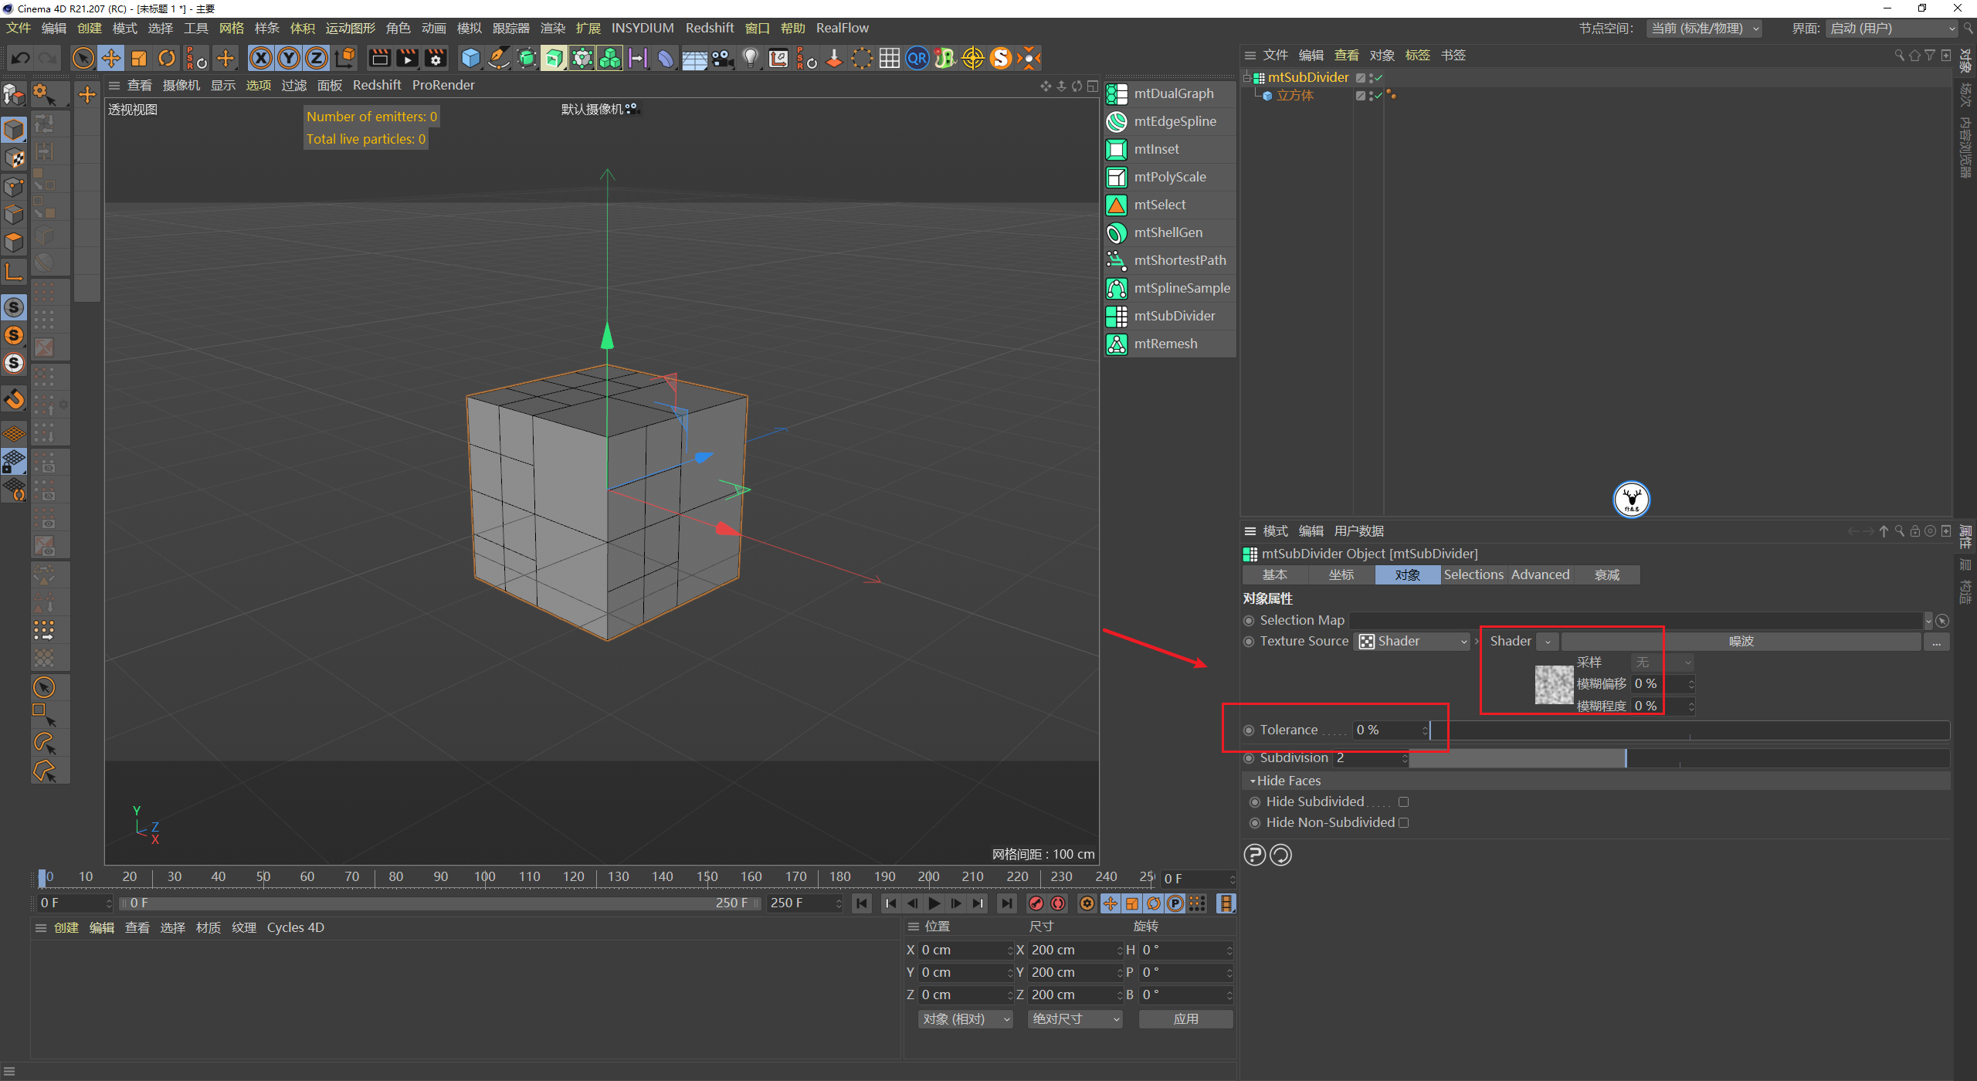Click the mtShellGen plugin icon
The height and width of the screenshot is (1081, 1977).
click(1117, 232)
